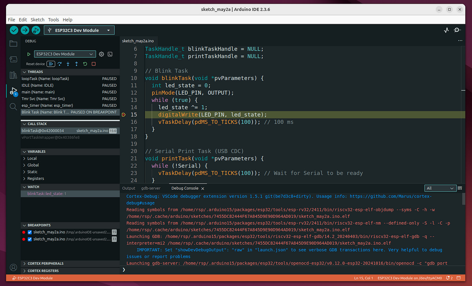Open the Help menu
472x286 pixels.
(x=68, y=20)
